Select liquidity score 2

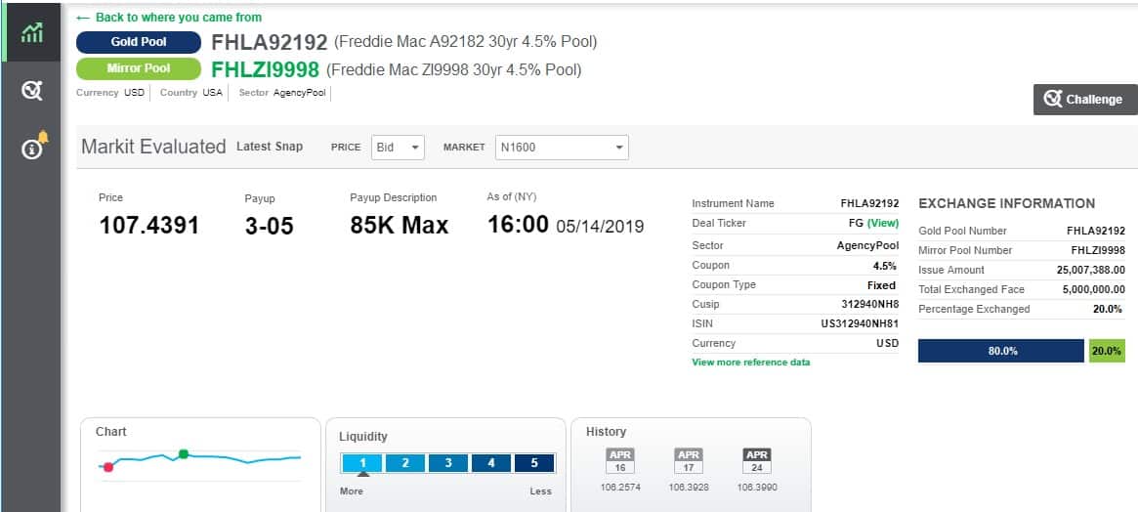405,462
